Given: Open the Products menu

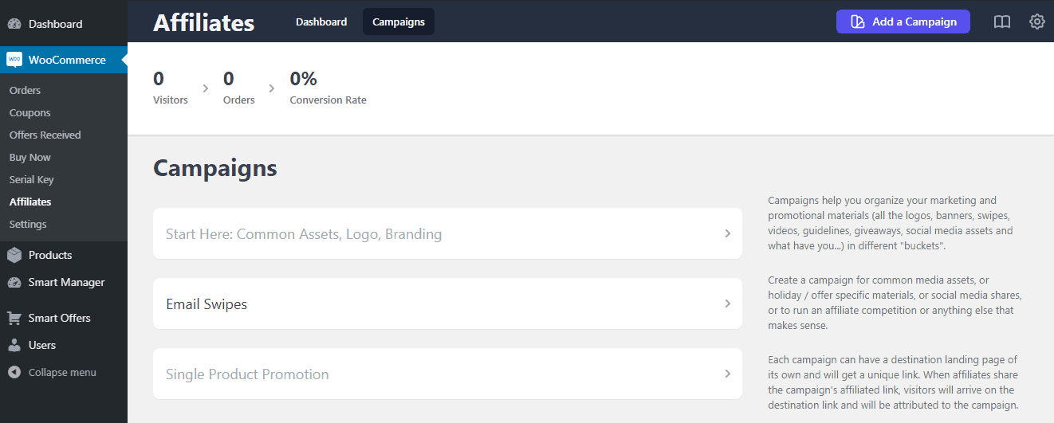Looking at the screenshot, I should (64, 255).
